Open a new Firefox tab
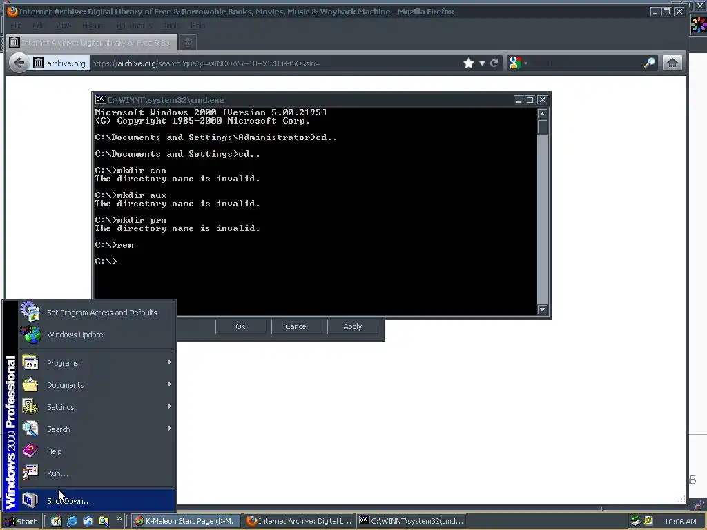707x530 pixels. 188,42
